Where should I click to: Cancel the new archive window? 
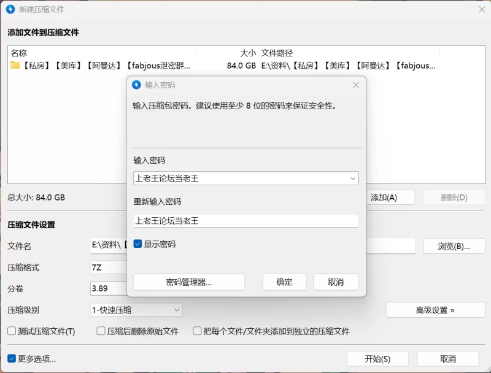448,359
